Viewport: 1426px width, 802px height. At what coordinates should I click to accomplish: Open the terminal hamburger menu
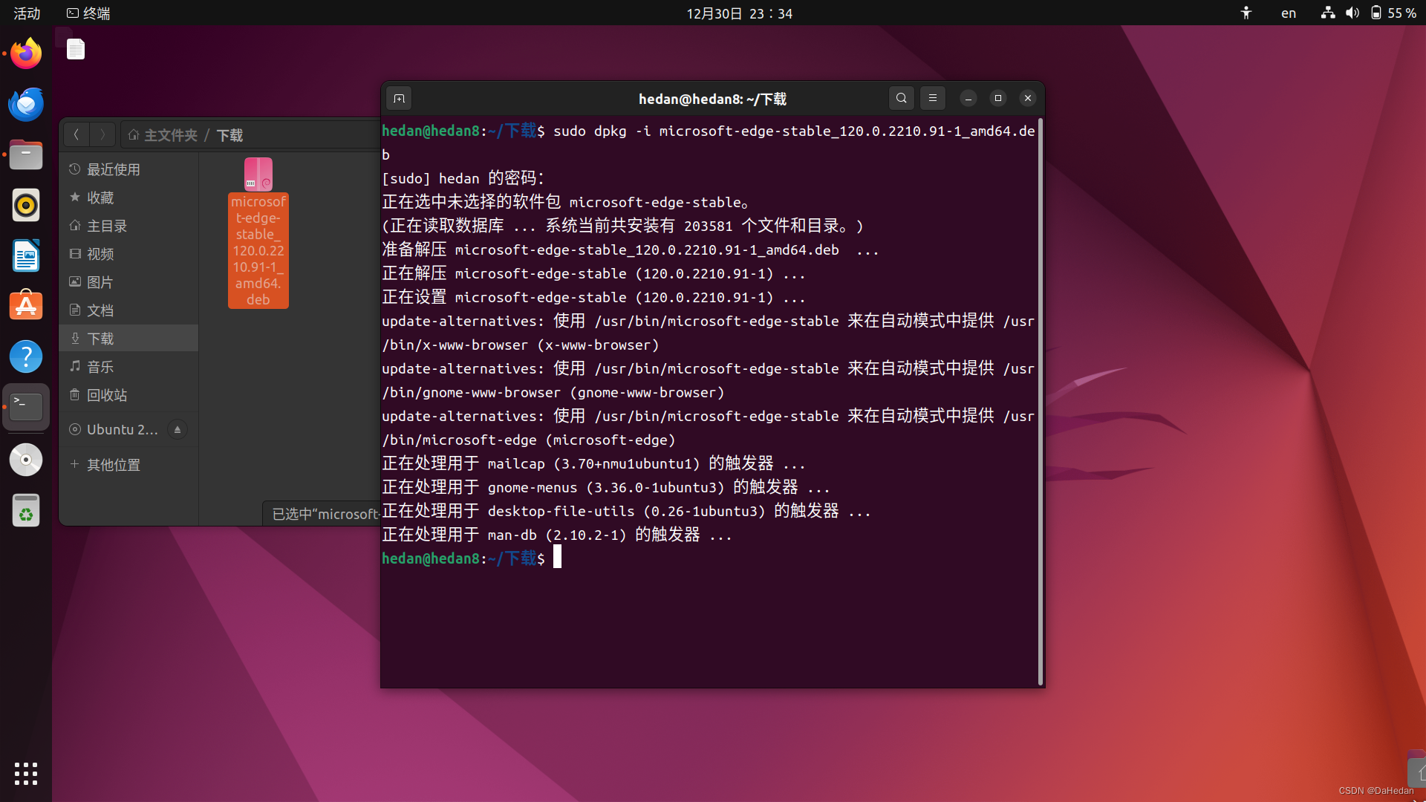click(933, 98)
